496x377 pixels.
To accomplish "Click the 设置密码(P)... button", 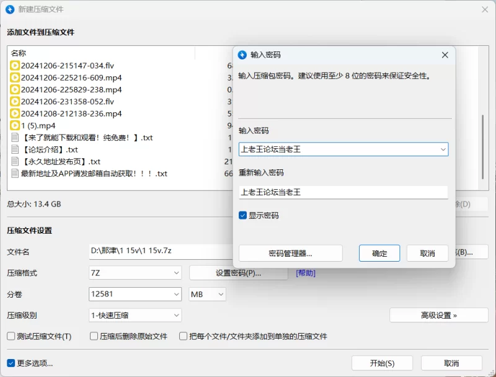I will click(x=239, y=273).
